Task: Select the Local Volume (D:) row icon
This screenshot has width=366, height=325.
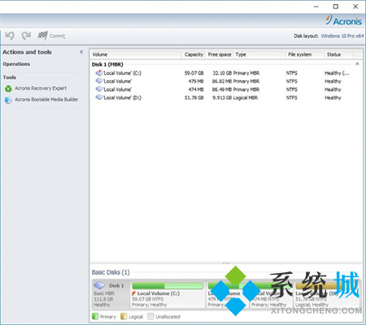Action: click(x=99, y=97)
